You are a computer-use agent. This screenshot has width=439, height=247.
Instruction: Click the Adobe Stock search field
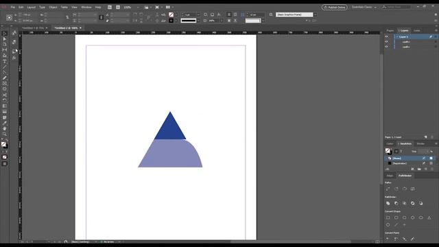tap(396, 7)
